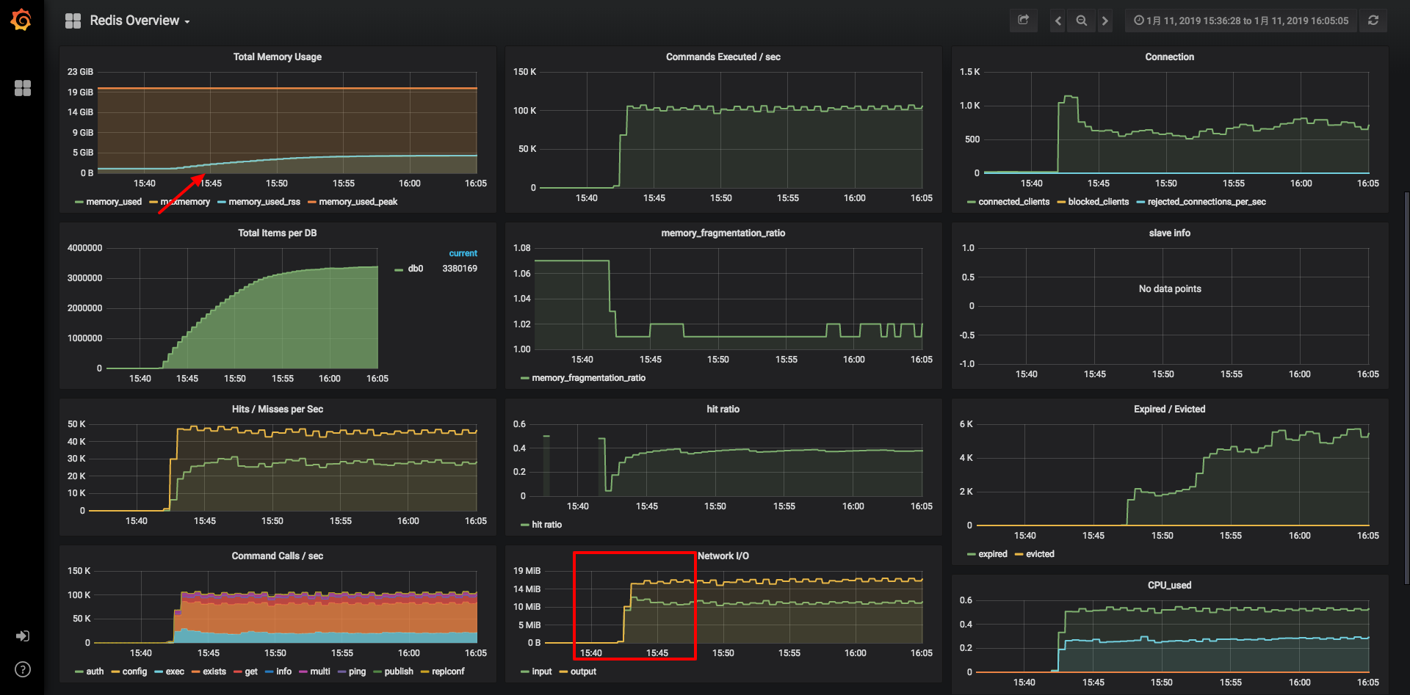This screenshot has height=695, width=1410.
Task: Click the expired legend color swatch
Action: pyautogui.click(x=972, y=554)
